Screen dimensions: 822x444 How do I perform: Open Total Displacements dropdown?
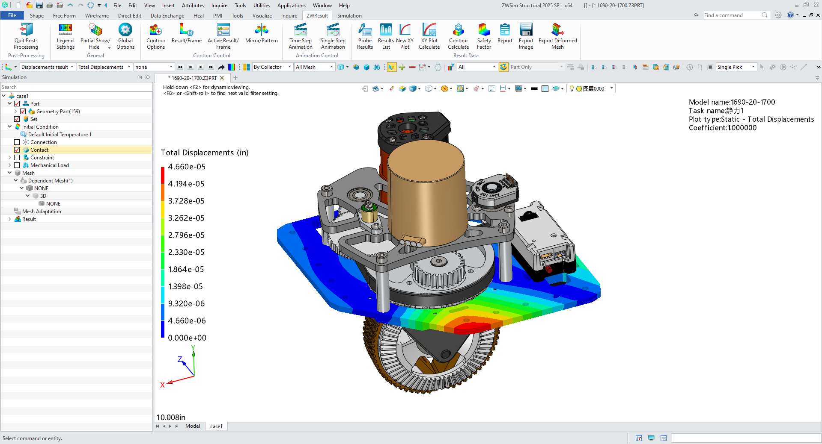(104, 67)
